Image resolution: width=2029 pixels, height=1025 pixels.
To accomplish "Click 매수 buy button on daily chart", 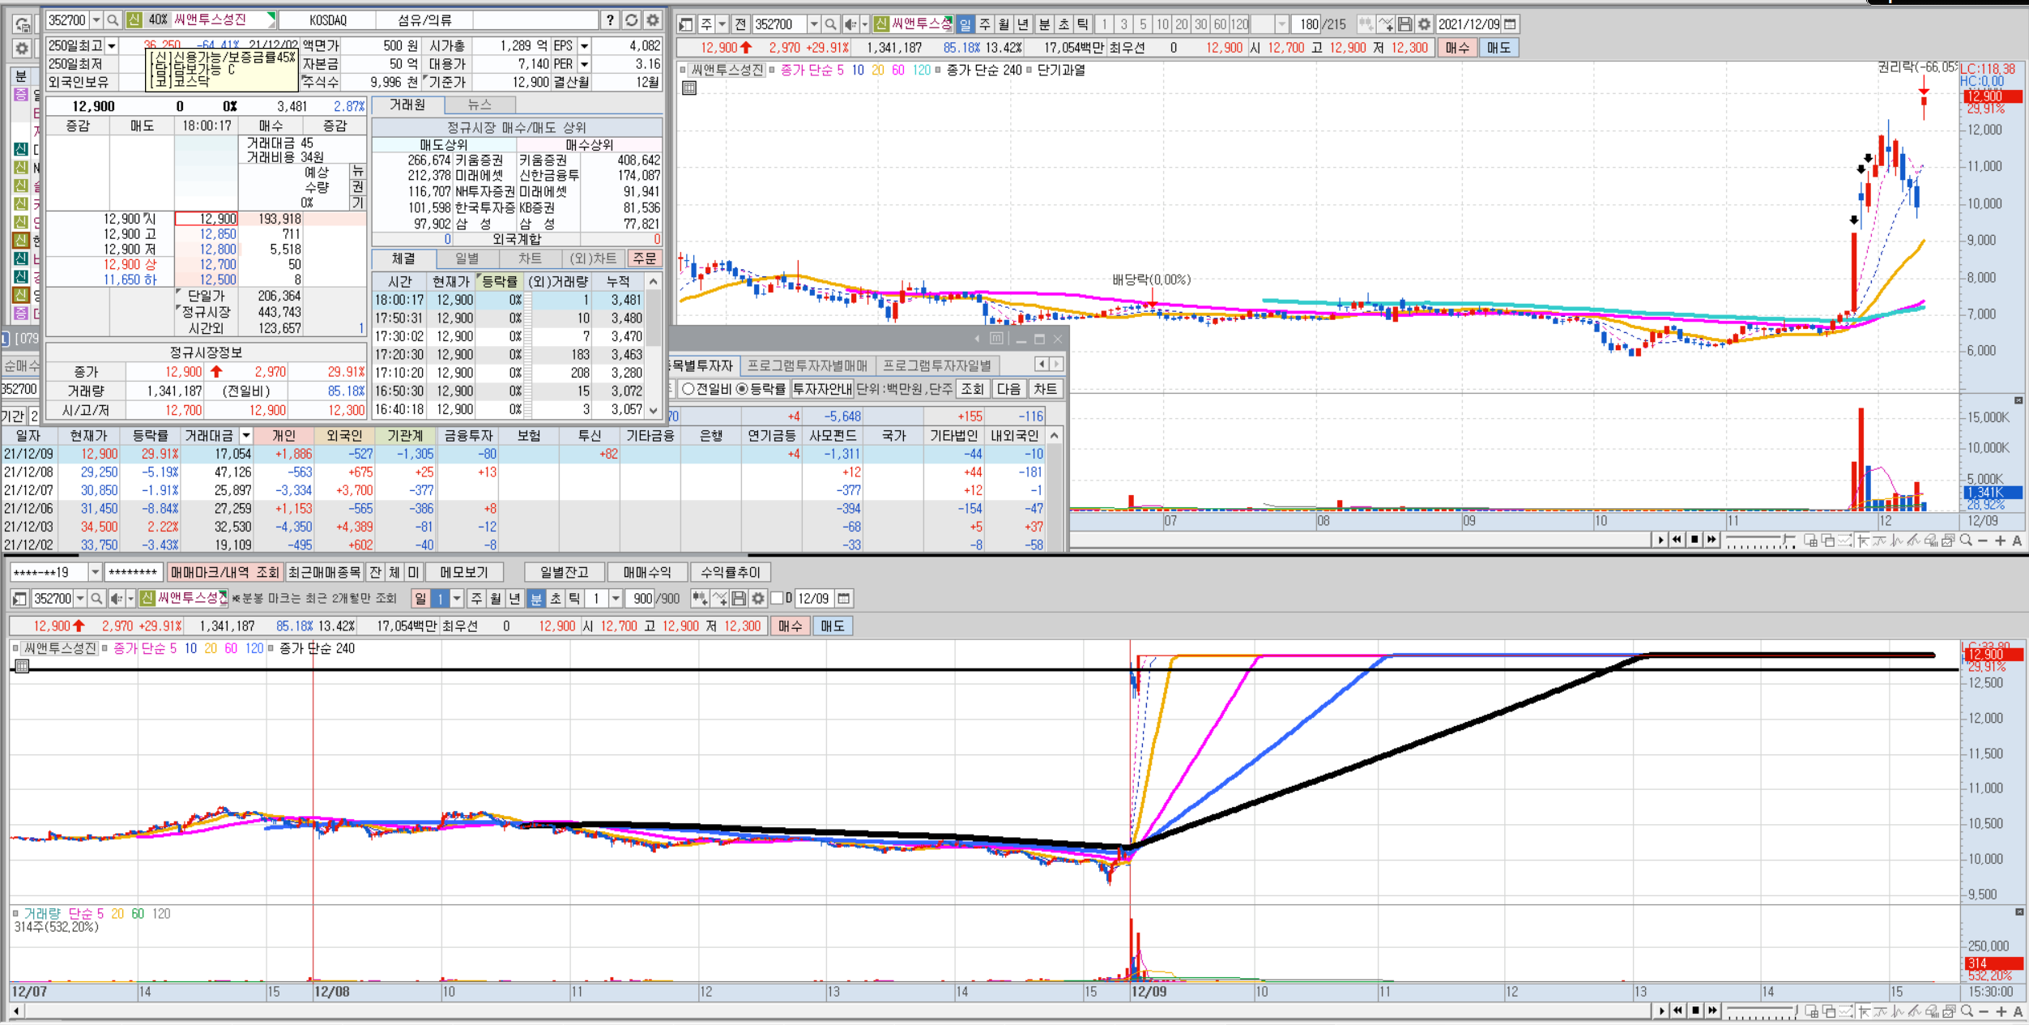I will pos(1457,48).
